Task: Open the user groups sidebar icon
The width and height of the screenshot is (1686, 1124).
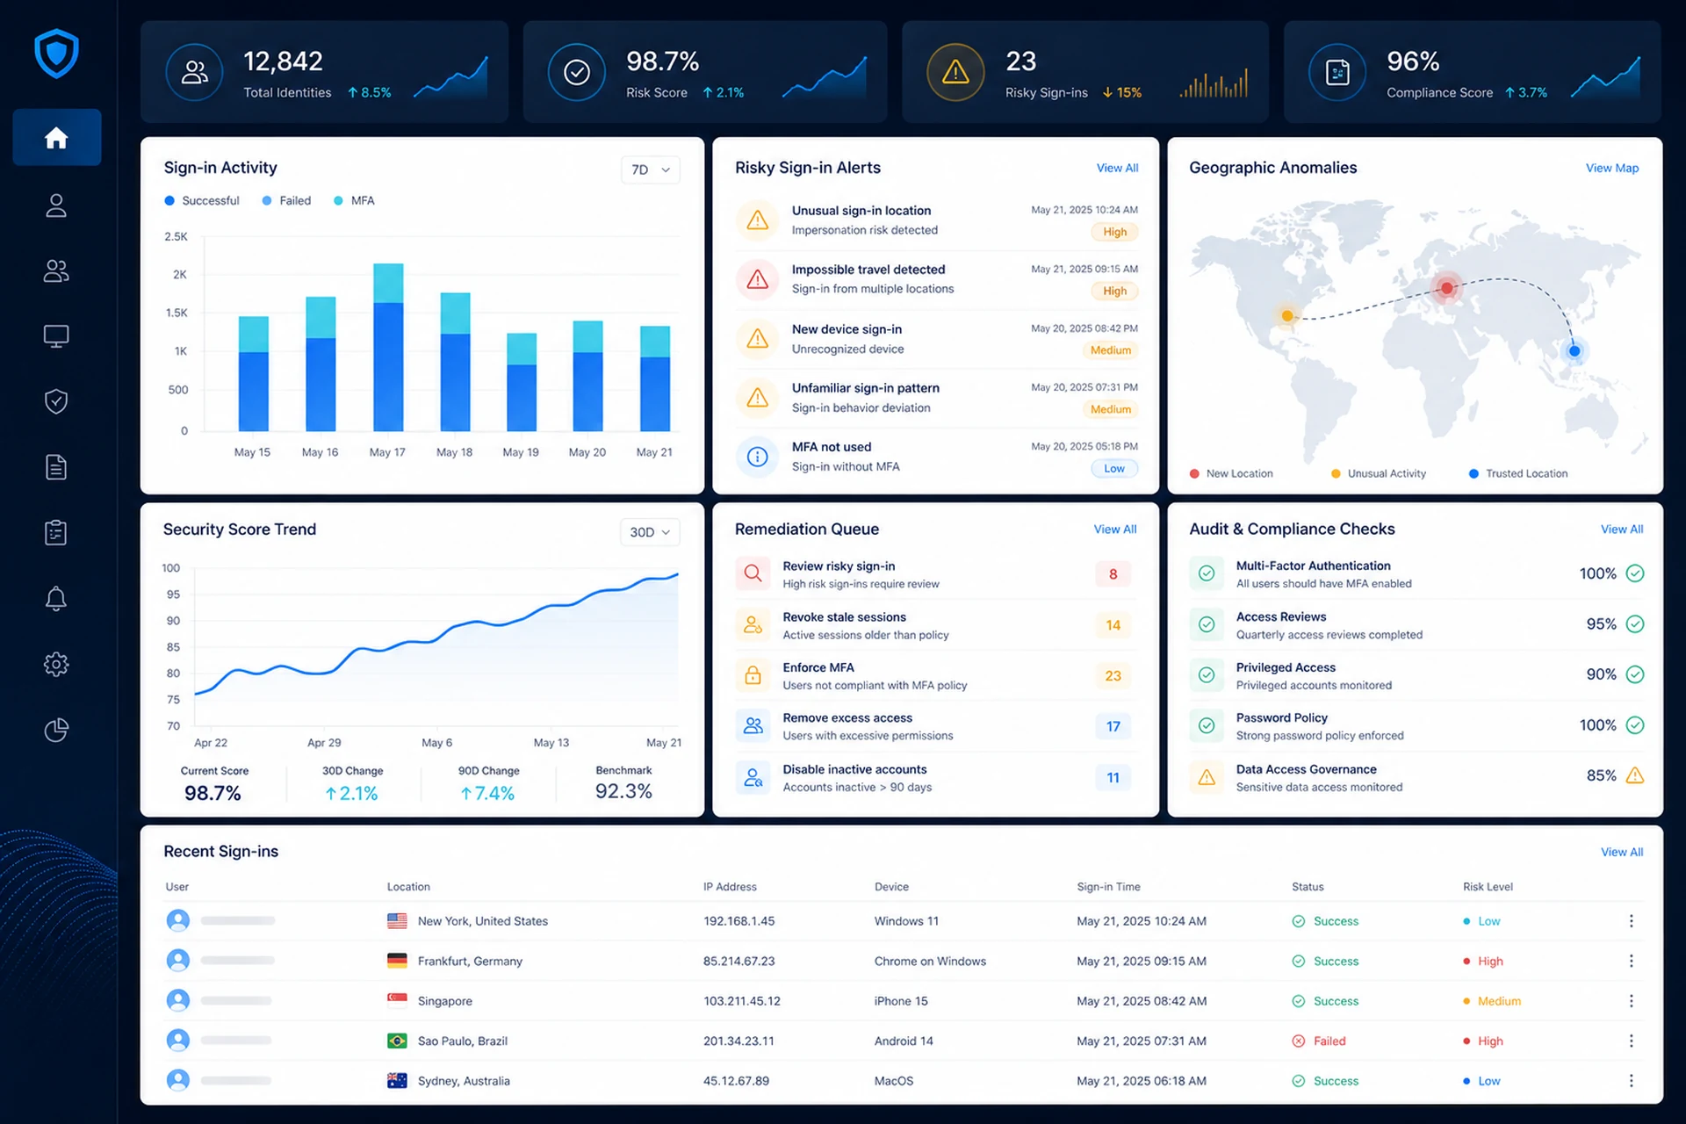Action: pos(56,271)
